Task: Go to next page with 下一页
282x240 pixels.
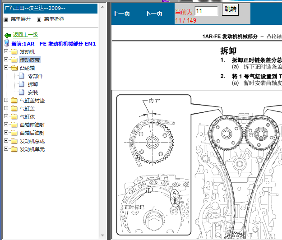Action: pos(153,14)
